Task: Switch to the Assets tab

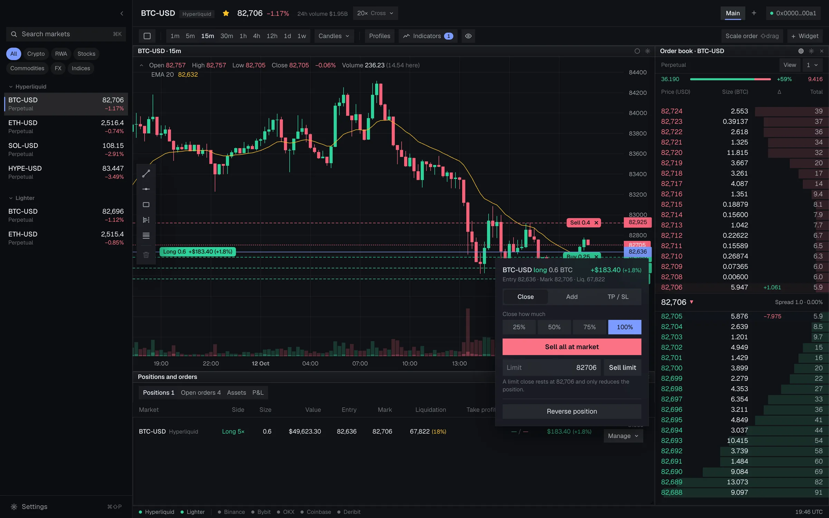Action: pyautogui.click(x=237, y=393)
